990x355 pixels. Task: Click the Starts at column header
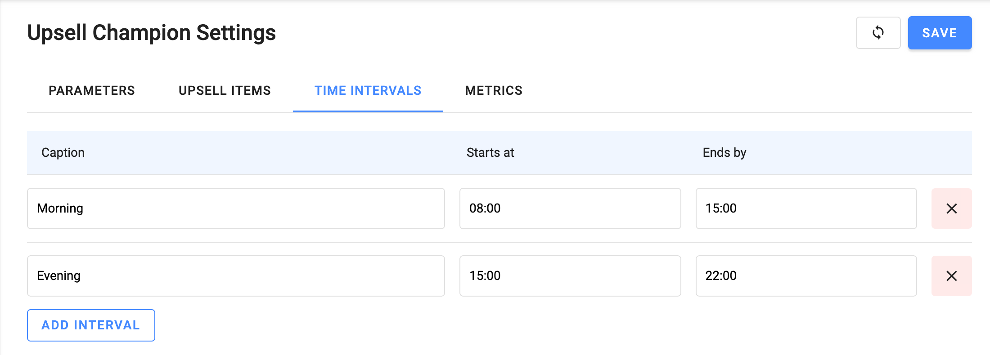[490, 153]
